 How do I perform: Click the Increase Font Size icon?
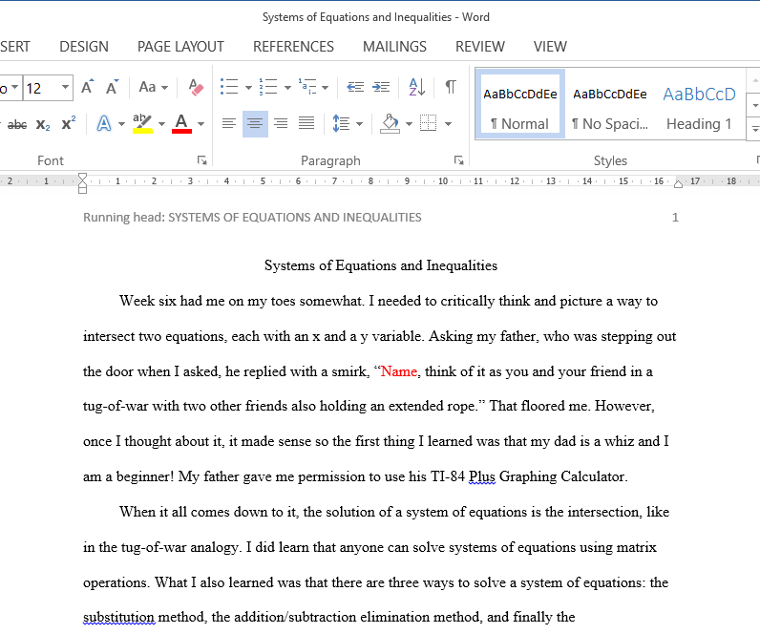coord(87,87)
